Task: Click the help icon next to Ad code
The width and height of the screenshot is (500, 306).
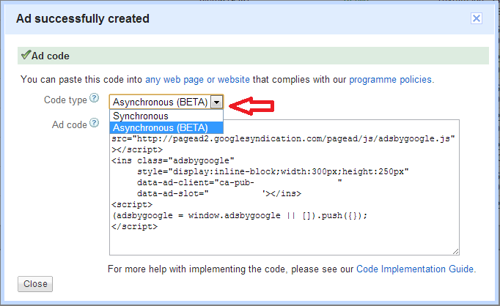Action: pyautogui.click(x=94, y=122)
